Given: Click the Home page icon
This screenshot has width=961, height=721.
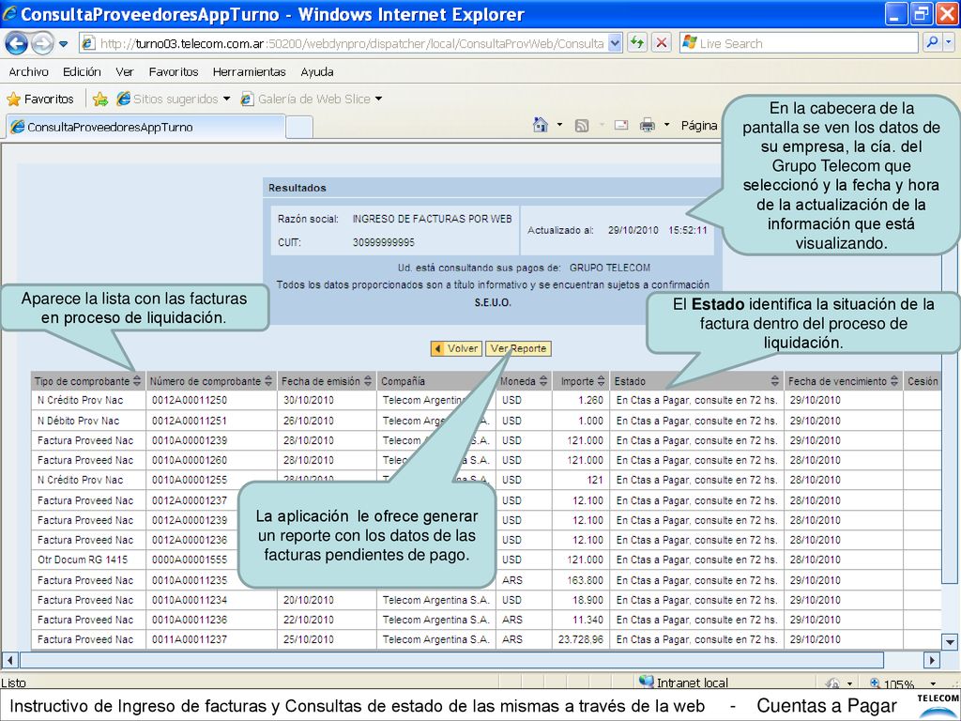Looking at the screenshot, I should coord(540,125).
